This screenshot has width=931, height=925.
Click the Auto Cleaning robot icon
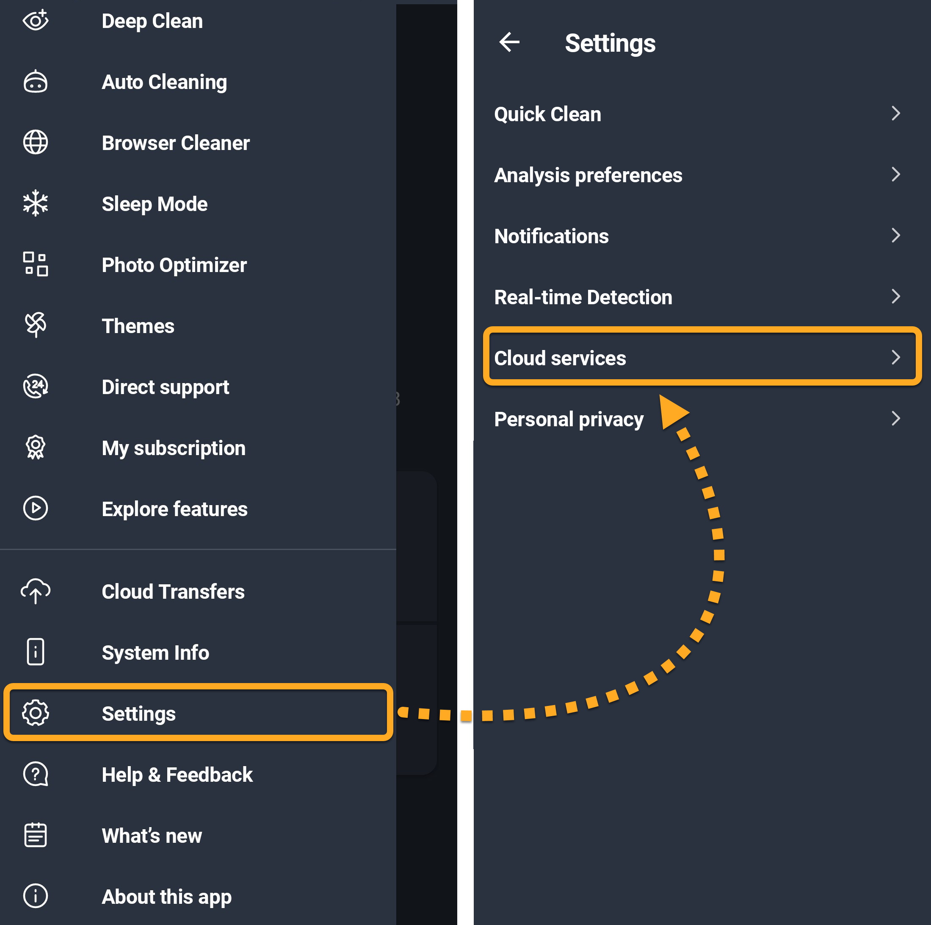[36, 81]
